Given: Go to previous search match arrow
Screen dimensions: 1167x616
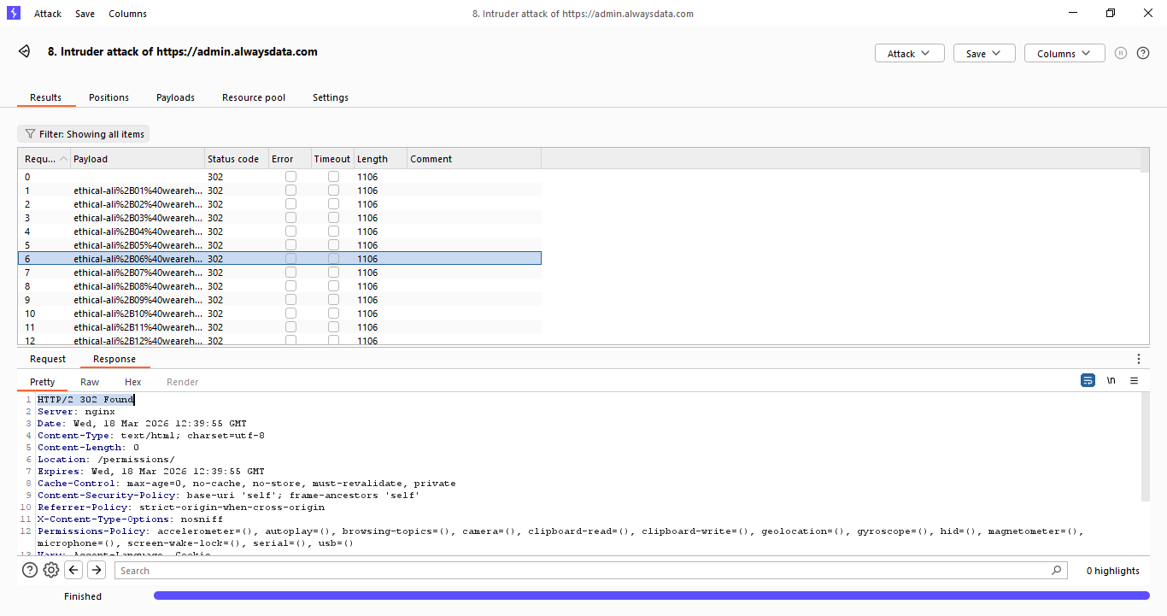Looking at the screenshot, I should click(x=74, y=570).
